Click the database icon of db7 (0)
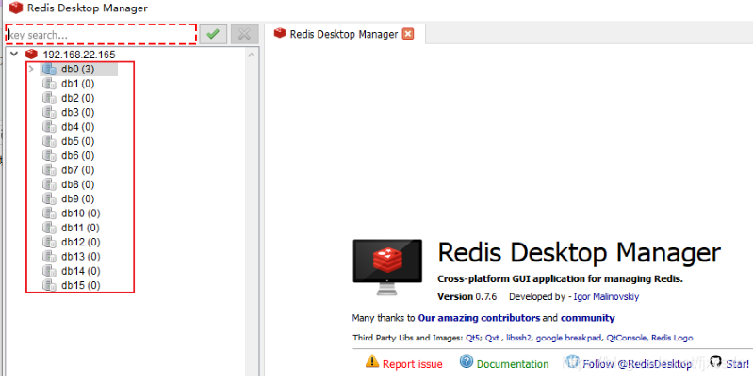 pyautogui.click(x=49, y=169)
